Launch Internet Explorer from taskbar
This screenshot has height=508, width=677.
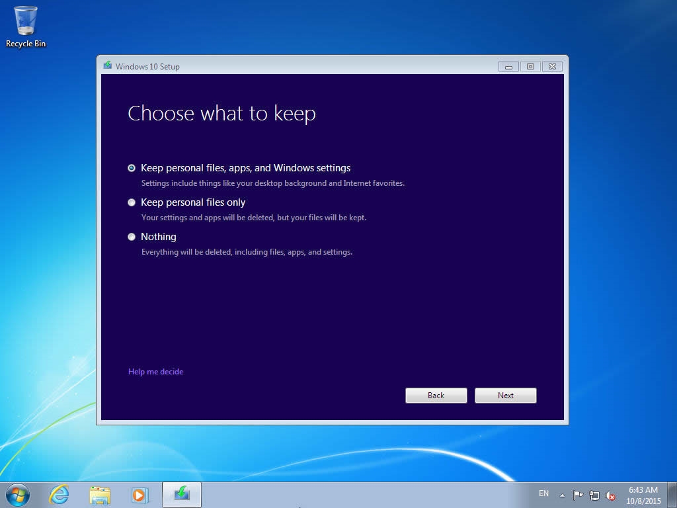point(59,495)
